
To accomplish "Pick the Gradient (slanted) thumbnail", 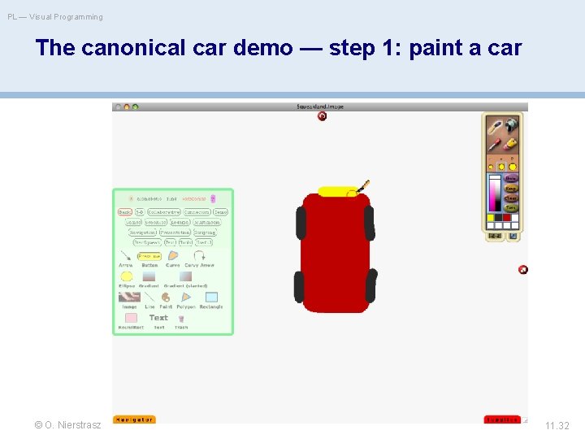I will click(185, 276).
